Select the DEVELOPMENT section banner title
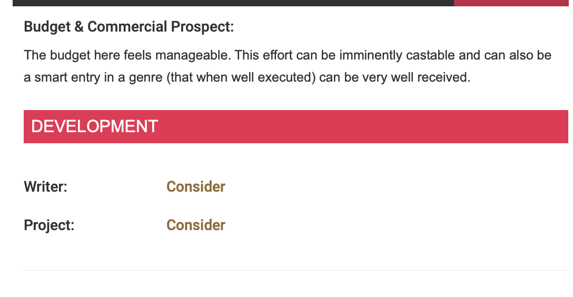The width and height of the screenshot is (573, 297). 94,127
